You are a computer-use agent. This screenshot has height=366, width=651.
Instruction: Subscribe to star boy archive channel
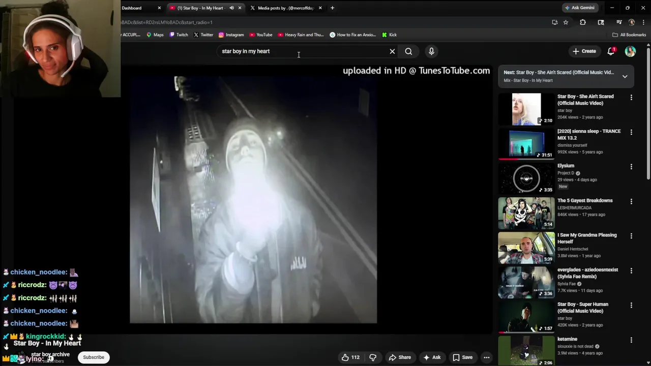pos(94,357)
